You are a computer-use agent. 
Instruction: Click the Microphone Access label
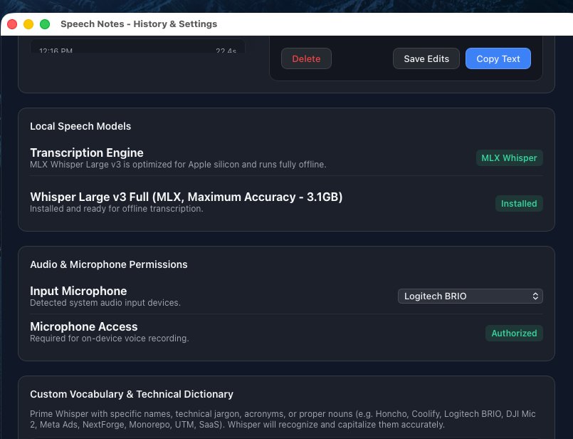[x=84, y=326]
